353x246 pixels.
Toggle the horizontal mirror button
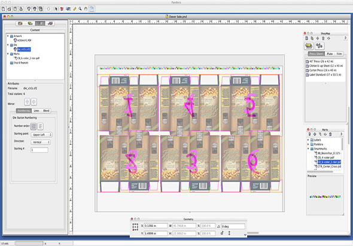tap(34, 102)
